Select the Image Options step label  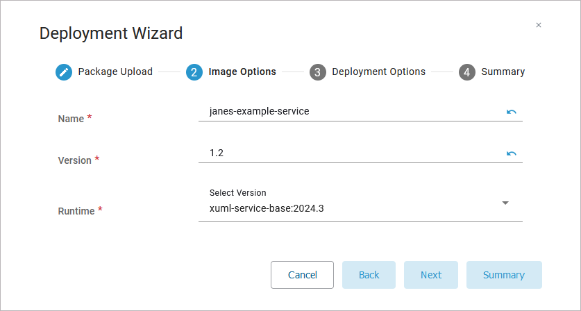[242, 72]
